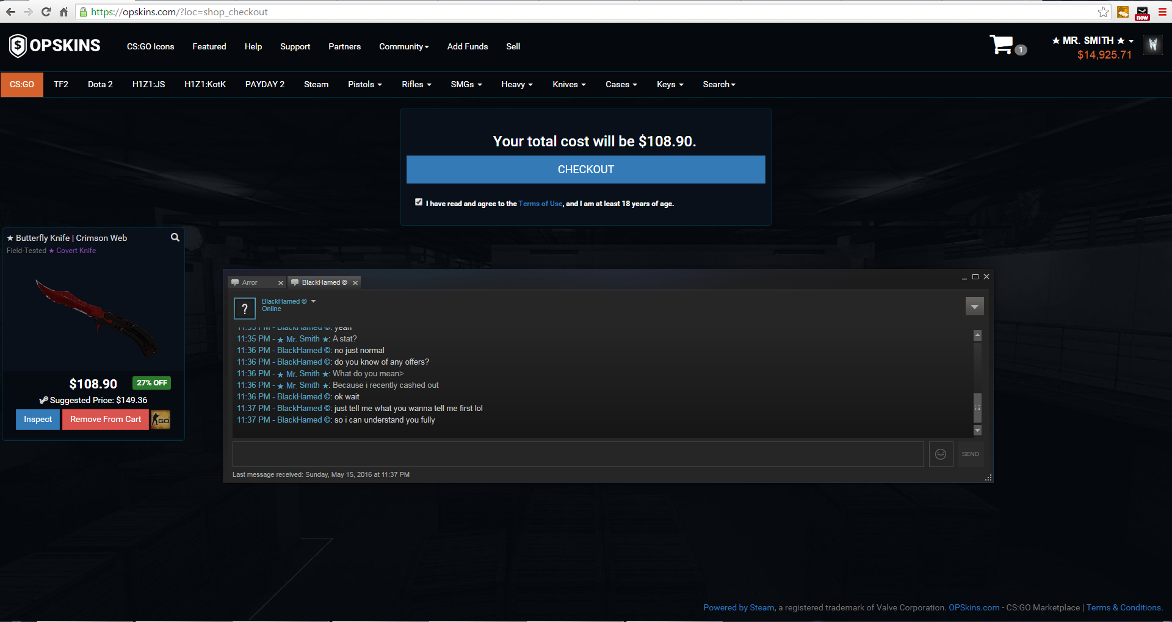This screenshot has width=1172, height=622.
Task: Open the Terms of Use link
Action: tap(541, 204)
